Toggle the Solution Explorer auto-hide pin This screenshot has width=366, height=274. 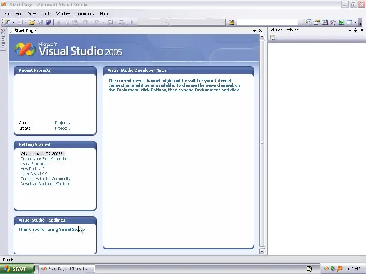(x=356, y=30)
